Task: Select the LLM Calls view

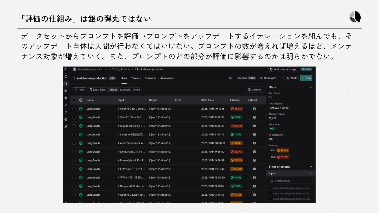Action: [125, 90]
